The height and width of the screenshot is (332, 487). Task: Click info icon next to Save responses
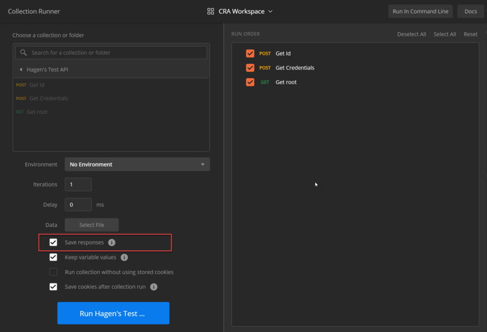click(112, 243)
